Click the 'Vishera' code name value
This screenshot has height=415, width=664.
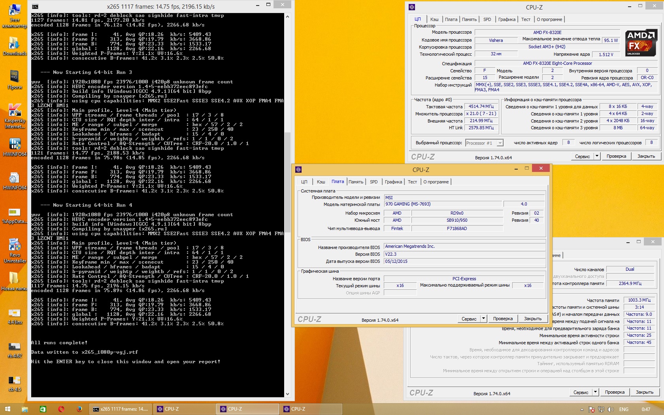[x=496, y=40]
